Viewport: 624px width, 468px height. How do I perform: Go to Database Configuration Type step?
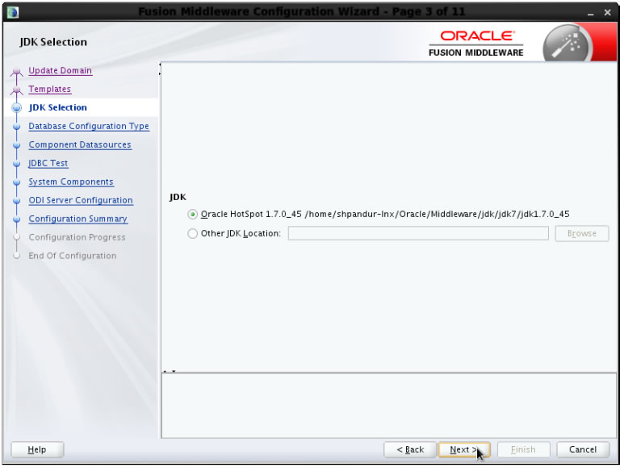[x=89, y=126]
